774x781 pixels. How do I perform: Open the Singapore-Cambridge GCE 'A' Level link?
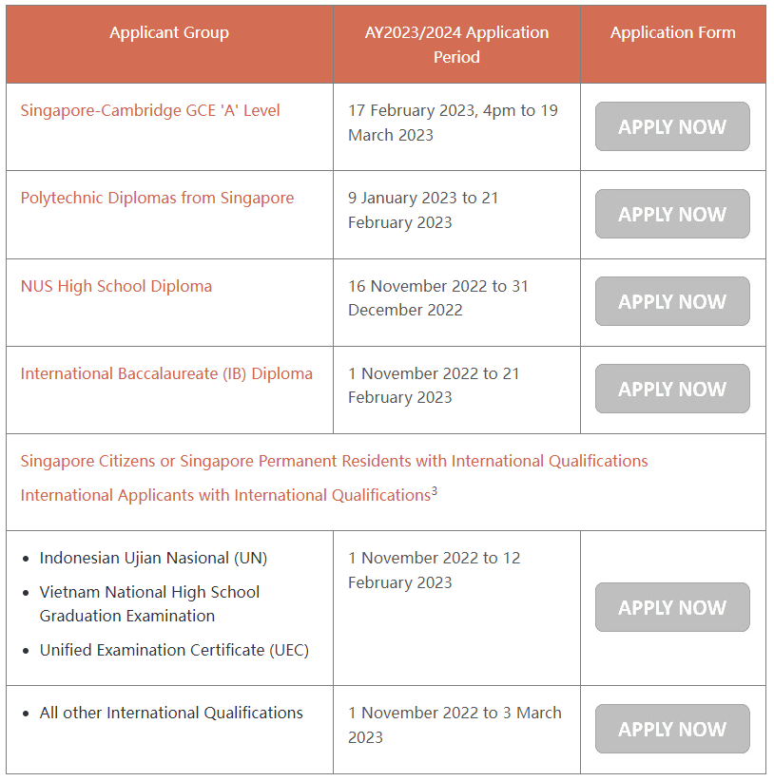tap(150, 110)
